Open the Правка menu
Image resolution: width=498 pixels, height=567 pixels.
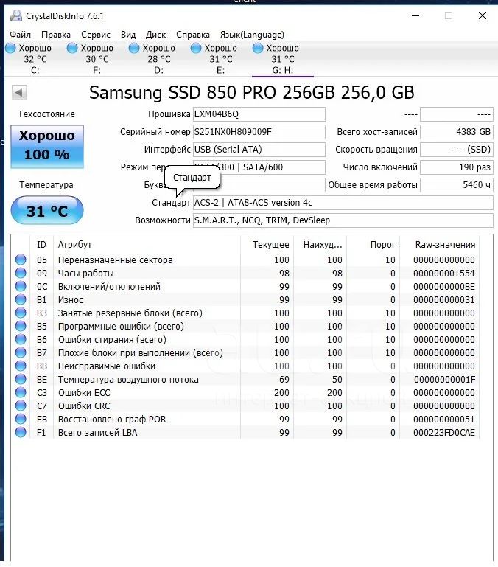tap(56, 35)
